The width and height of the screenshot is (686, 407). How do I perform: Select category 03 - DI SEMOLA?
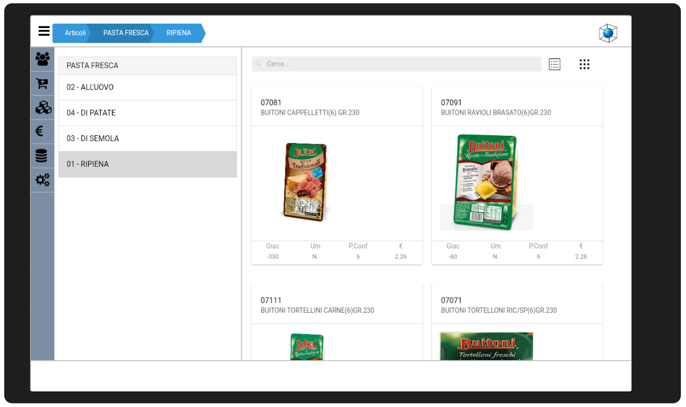click(148, 138)
